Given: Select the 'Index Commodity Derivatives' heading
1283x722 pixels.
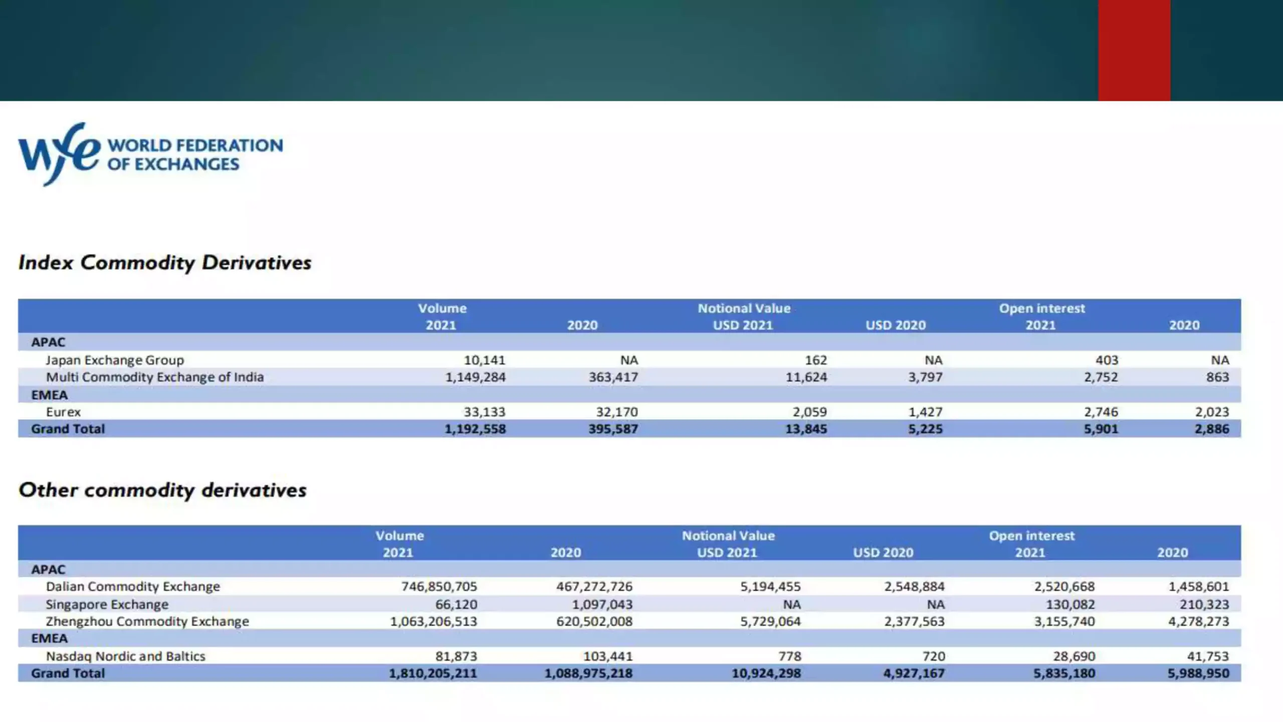Looking at the screenshot, I should [165, 263].
